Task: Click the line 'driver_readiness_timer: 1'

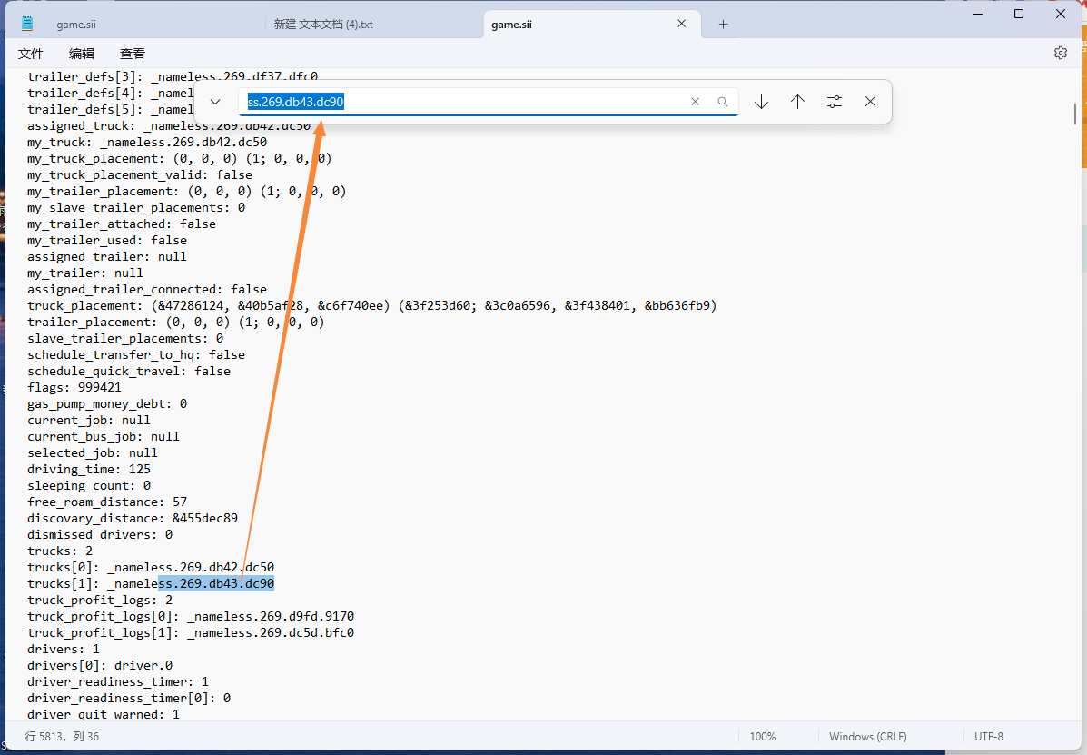Action: pyautogui.click(x=118, y=682)
